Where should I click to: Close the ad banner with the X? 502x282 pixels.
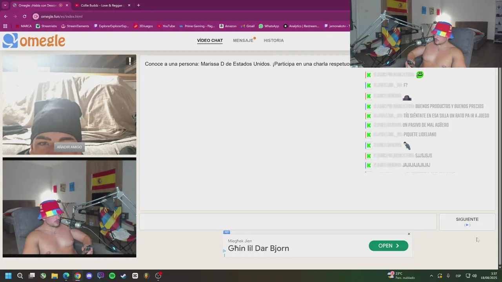409,234
